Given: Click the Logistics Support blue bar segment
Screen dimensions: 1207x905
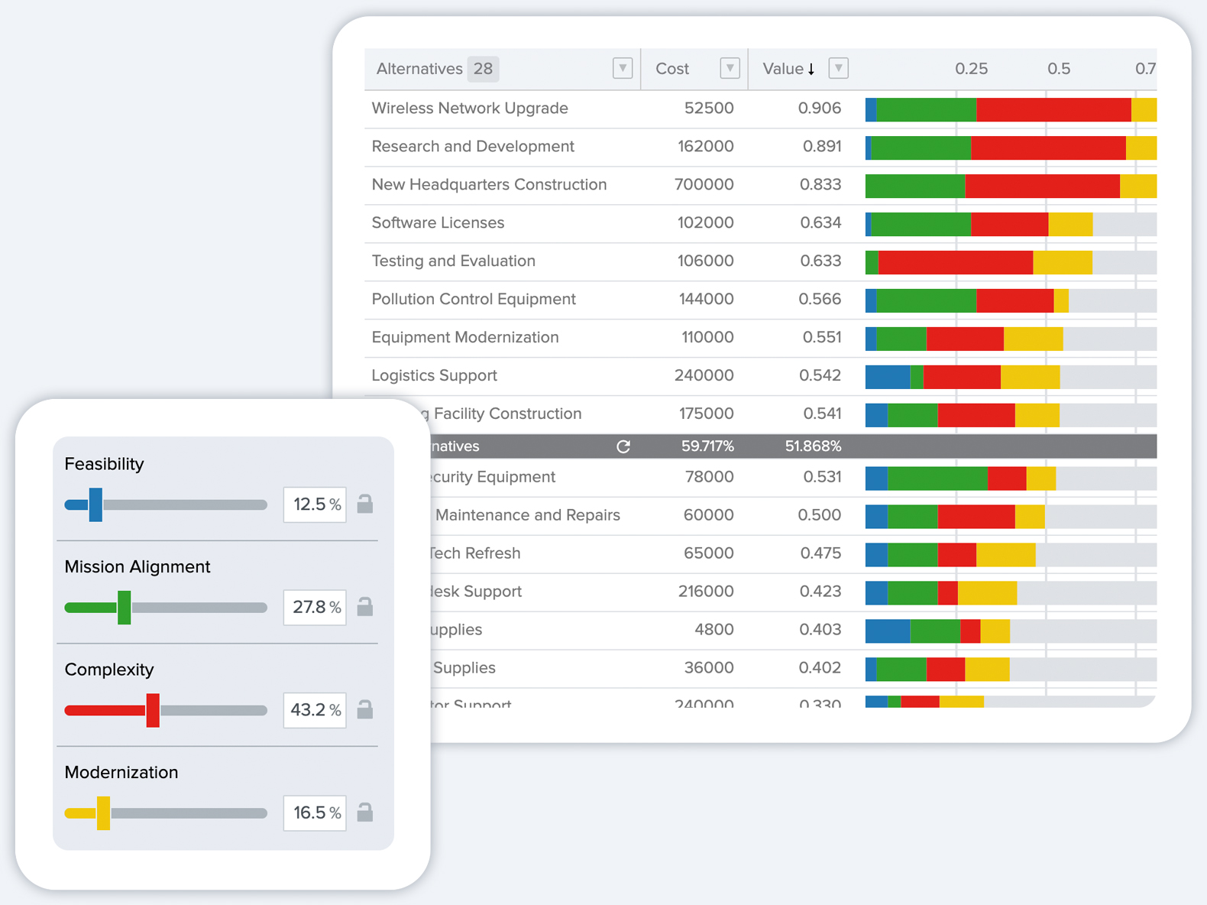Looking at the screenshot, I should pos(887,377).
